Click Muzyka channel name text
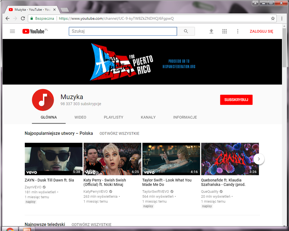 tap(72, 97)
